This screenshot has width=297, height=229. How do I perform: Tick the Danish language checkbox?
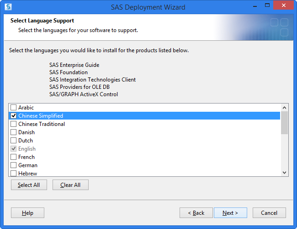pos(14,132)
